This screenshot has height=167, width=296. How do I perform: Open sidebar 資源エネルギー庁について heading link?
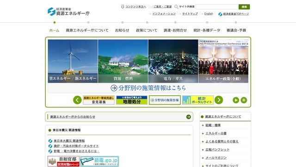223,117
